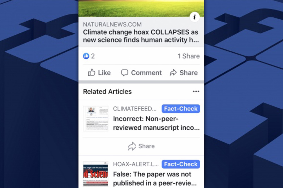This screenshot has height=188, width=283.
Task: Open the 'Climate change hoax COLLAPSES' headline
Action: click(141, 36)
